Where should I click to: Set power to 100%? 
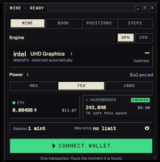click(129, 86)
